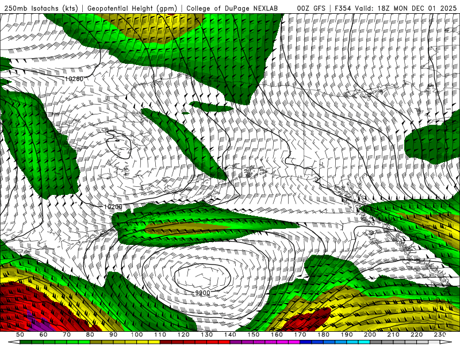Screen dimensions: 460x345
Task: Click the bright magenta swatch just before the blue swatches
Action: [294, 343]
